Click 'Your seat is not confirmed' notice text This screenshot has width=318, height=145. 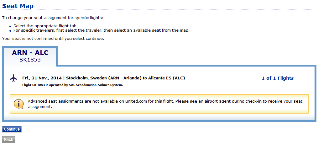[x=53, y=39]
